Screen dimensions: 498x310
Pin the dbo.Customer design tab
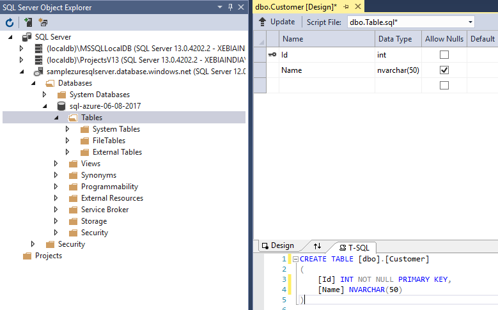point(346,7)
